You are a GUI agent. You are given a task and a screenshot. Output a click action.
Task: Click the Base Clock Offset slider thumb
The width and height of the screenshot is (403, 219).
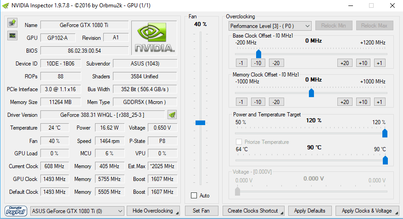pos(258,54)
